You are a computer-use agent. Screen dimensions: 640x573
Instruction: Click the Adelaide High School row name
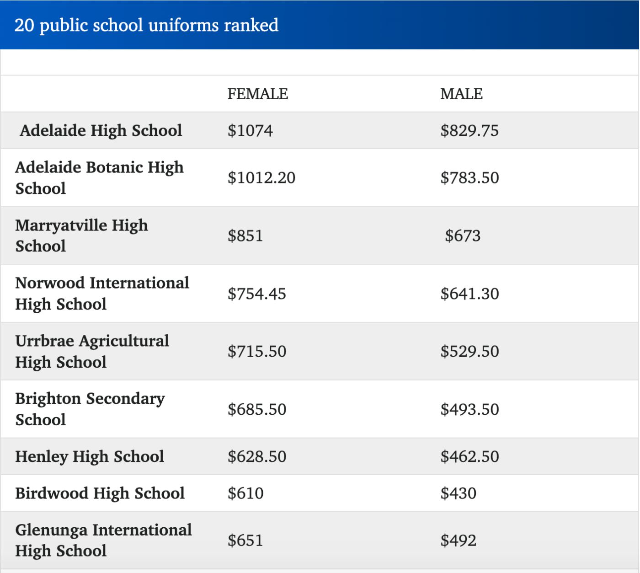tap(101, 131)
